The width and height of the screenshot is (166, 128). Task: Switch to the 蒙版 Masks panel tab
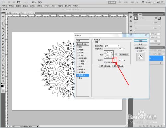pos(140,15)
